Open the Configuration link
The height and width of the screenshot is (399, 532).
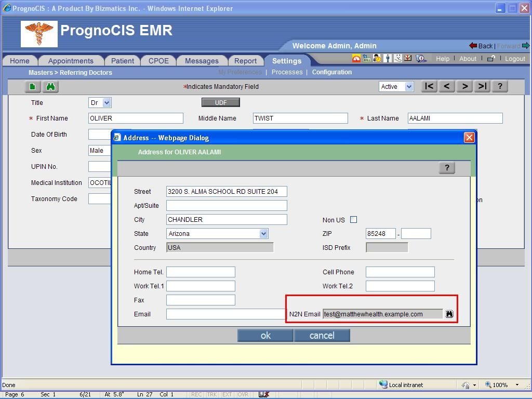pos(332,72)
